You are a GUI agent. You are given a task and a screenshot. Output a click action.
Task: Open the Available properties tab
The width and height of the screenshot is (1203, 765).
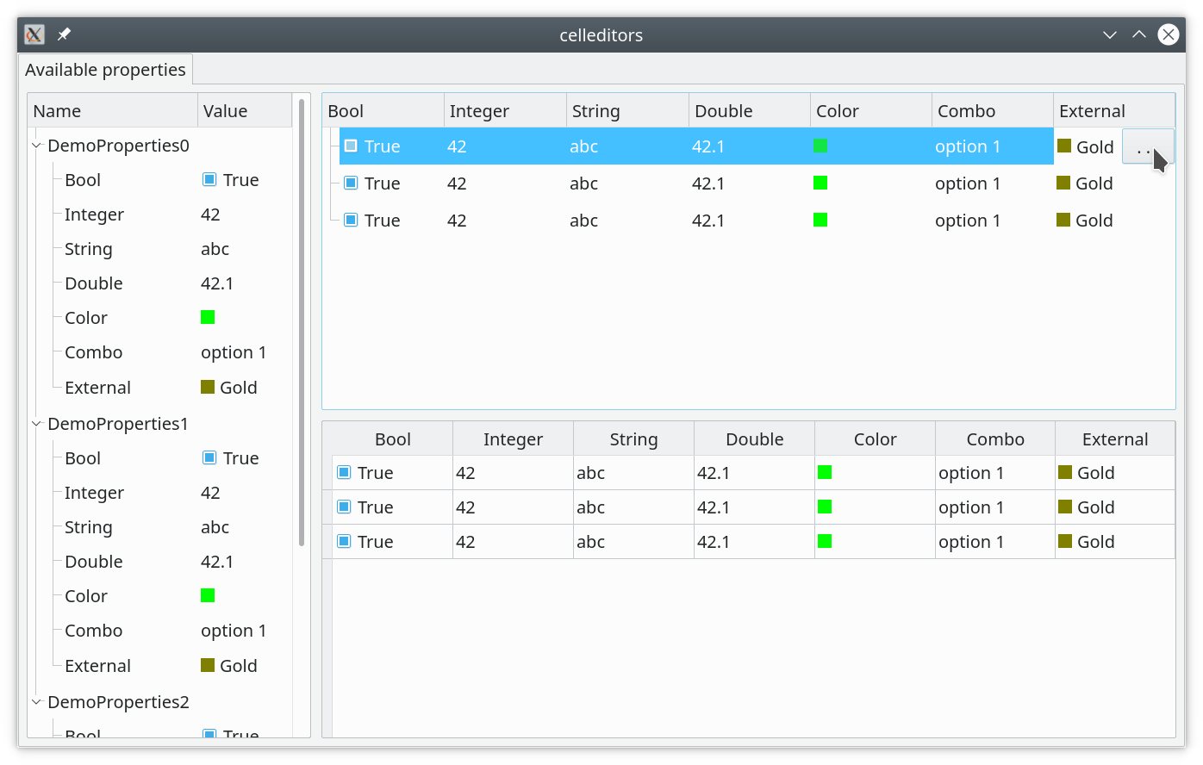click(105, 70)
